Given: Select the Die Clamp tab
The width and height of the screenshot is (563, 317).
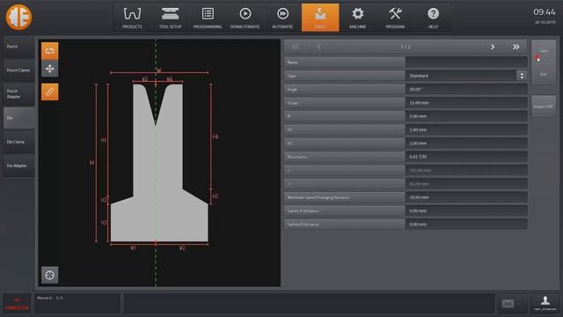Looking at the screenshot, I should [x=19, y=142].
